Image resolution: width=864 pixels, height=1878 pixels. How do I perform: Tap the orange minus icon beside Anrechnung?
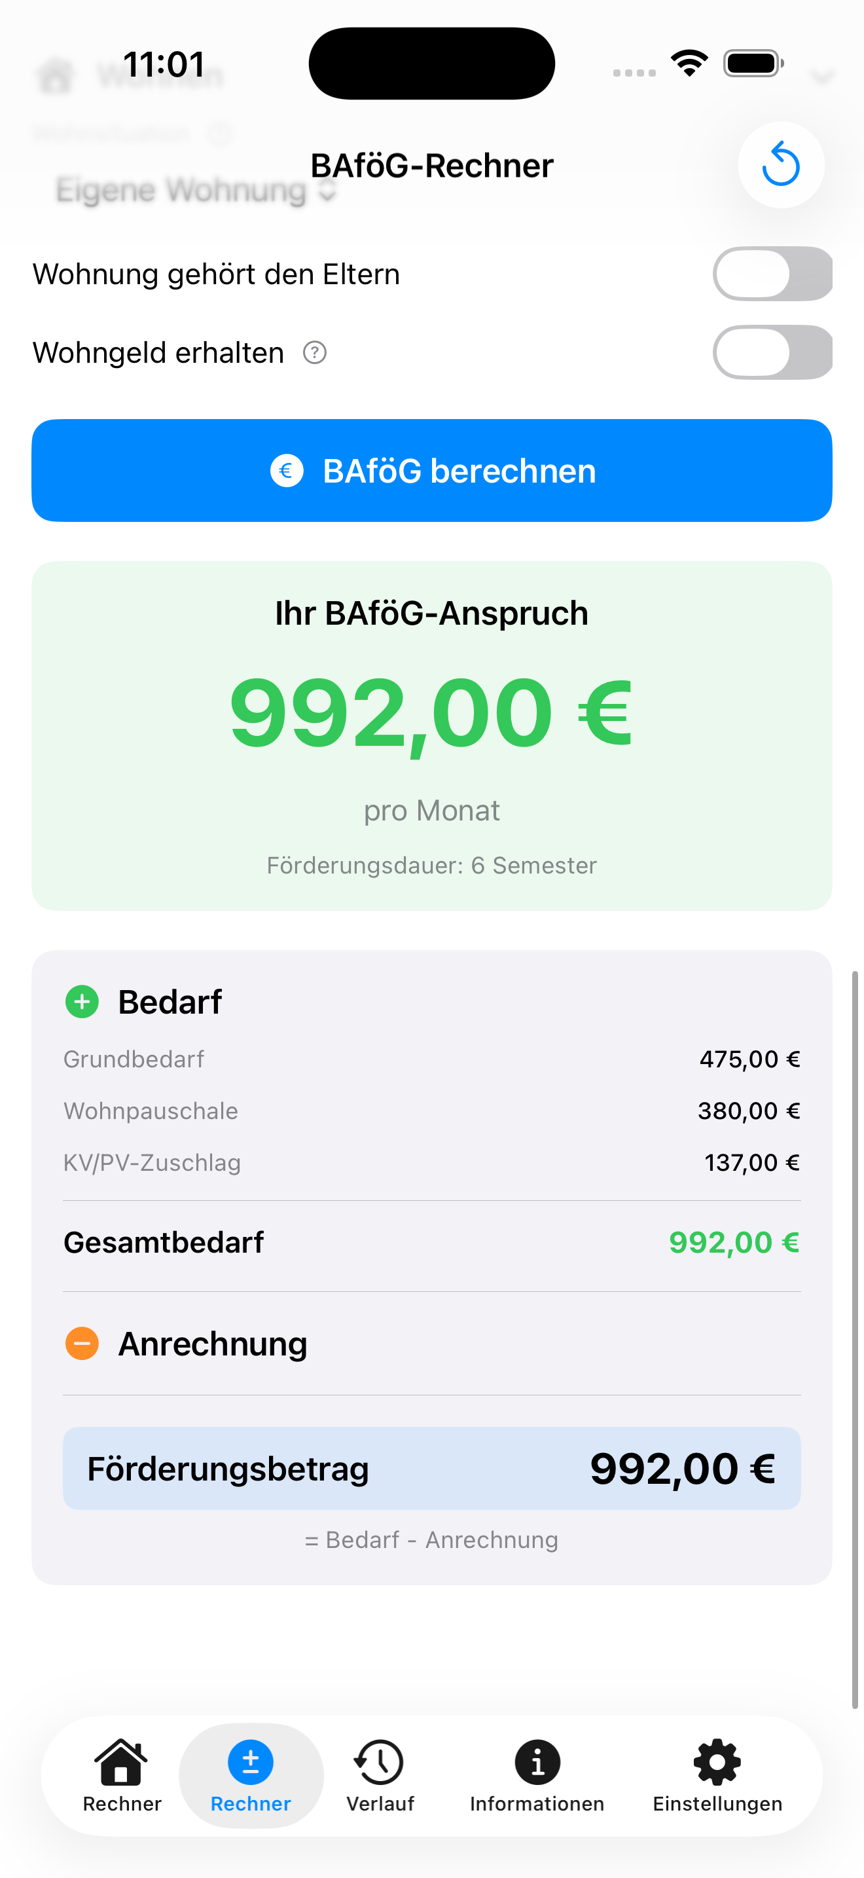82,1343
